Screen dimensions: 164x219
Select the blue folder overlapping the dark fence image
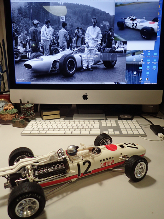click(141, 68)
